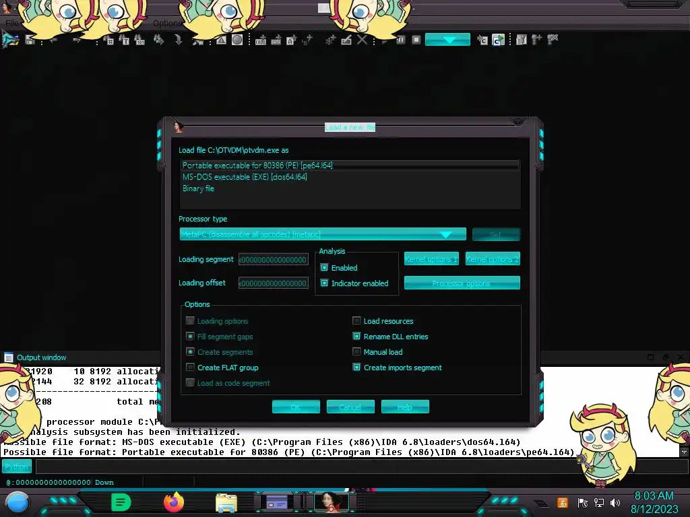Click the IDA 64 portrait icon in the taskbar
The width and height of the screenshot is (690, 517).
coord(332,502)
